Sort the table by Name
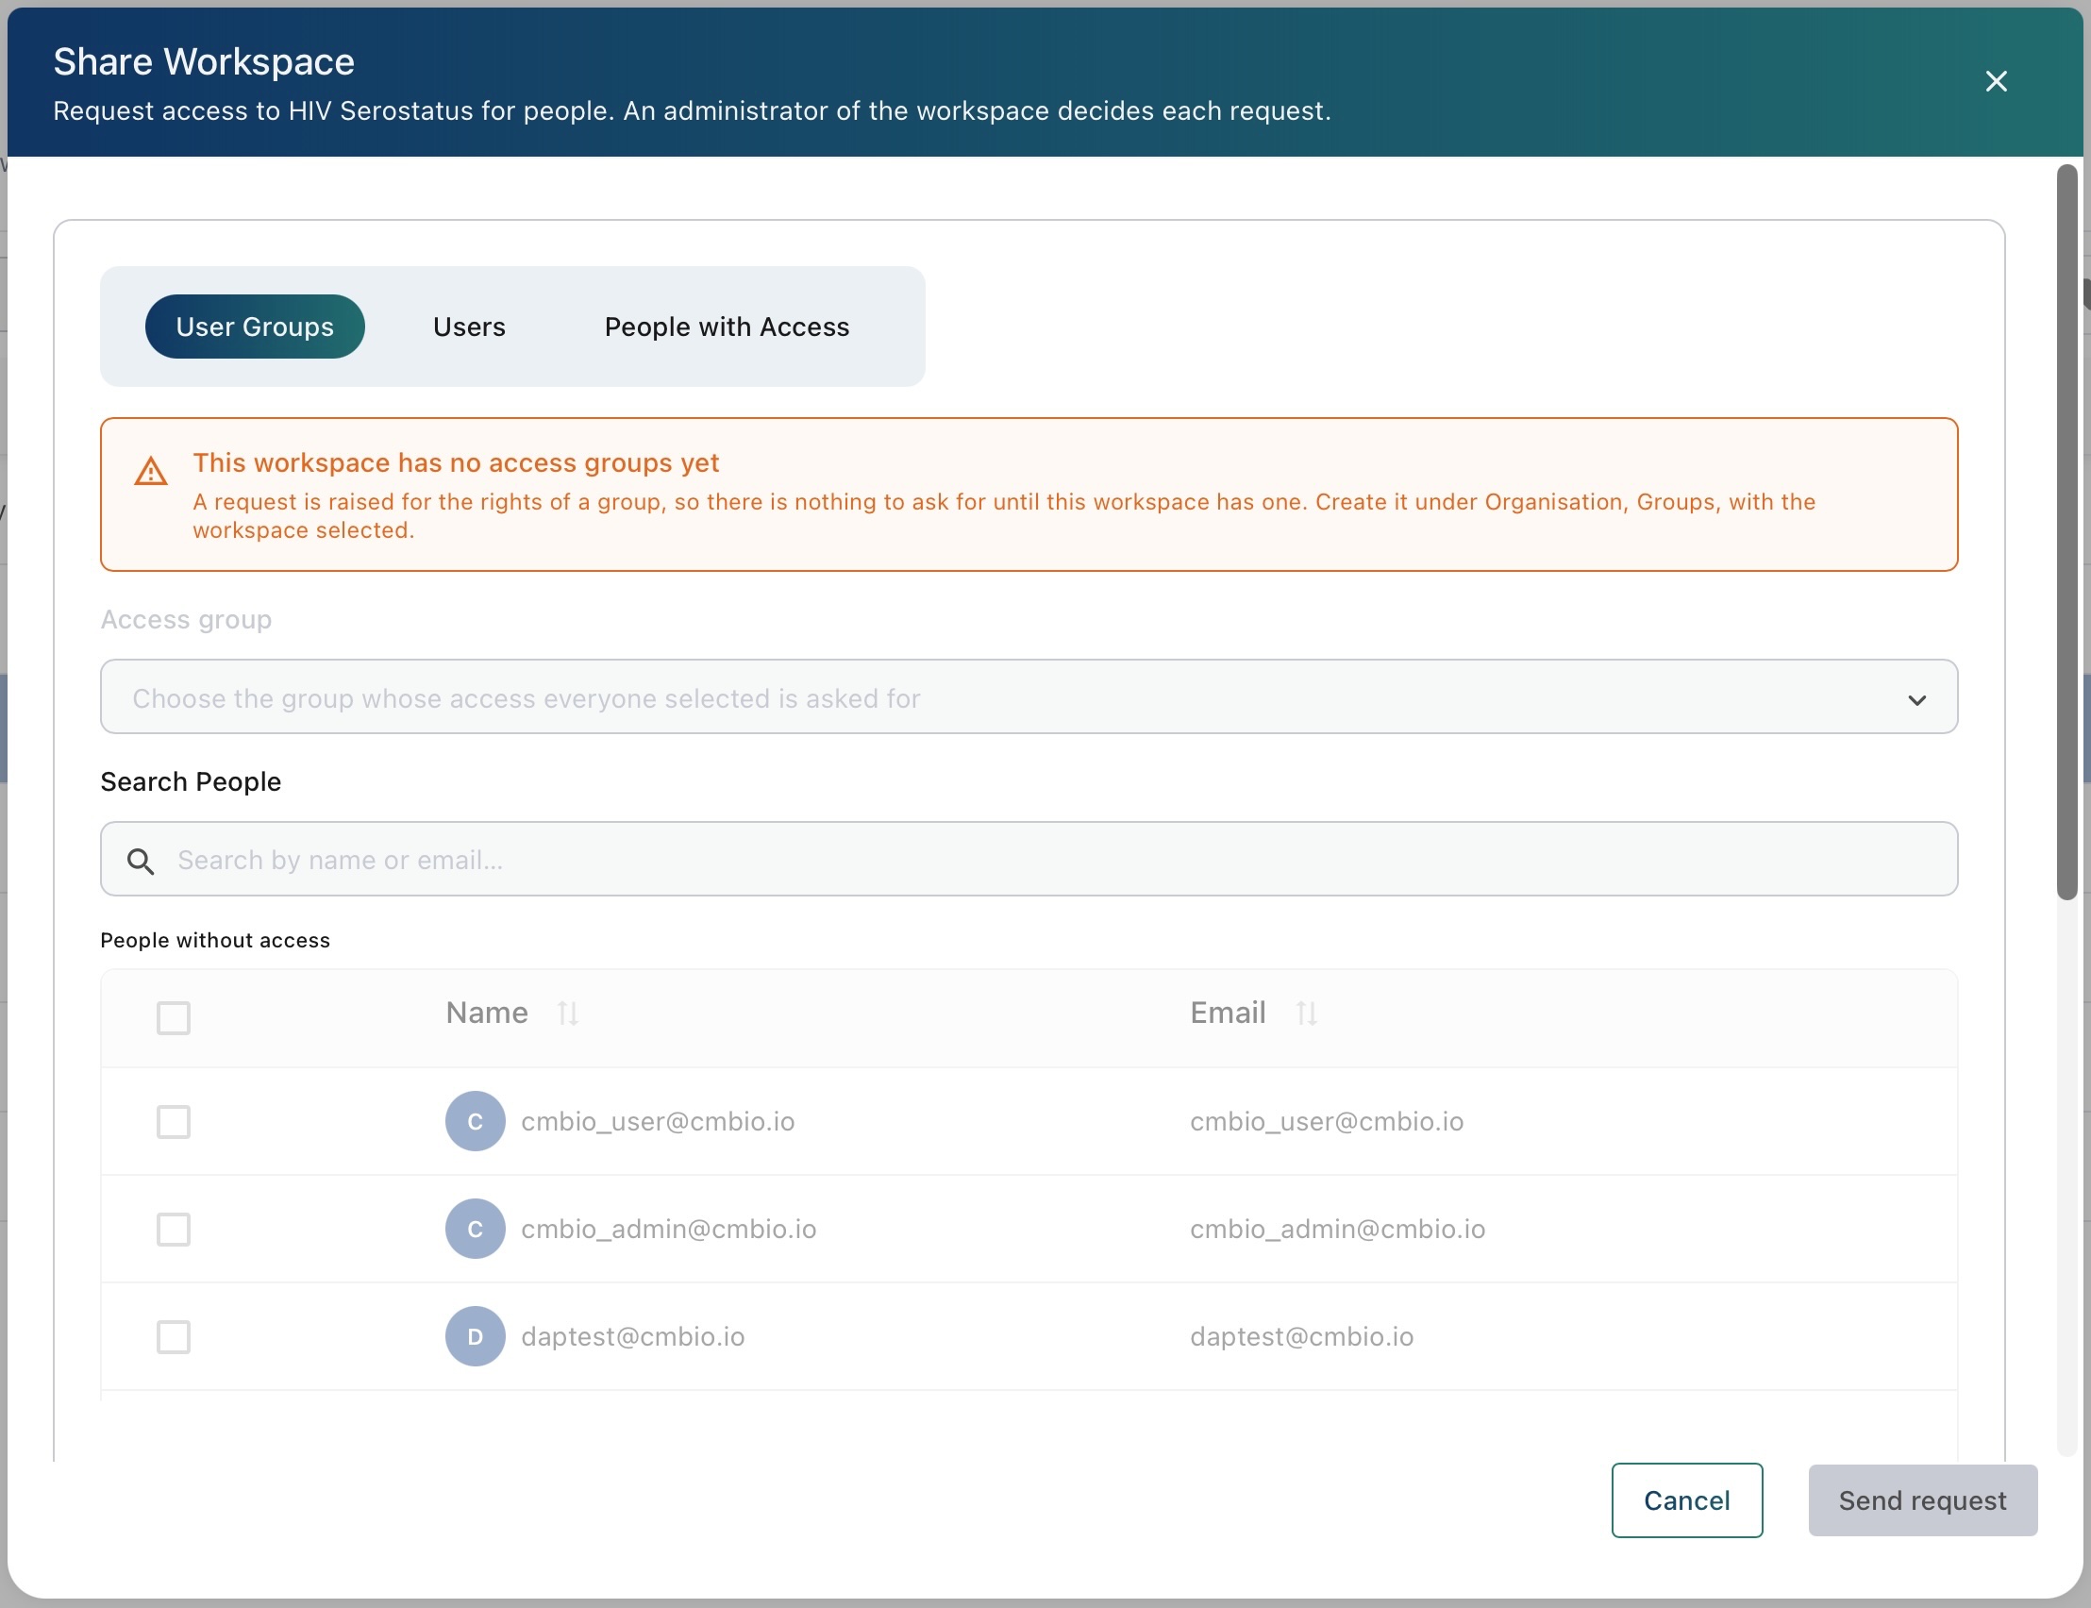 click(567, 1013)
